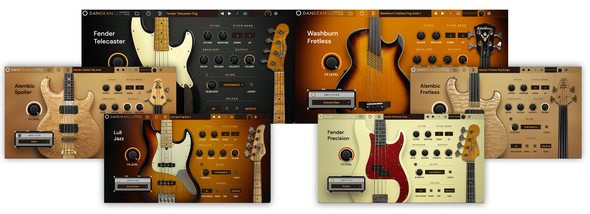Viewport: 590px width, 214px height.
Task: Click the 440.00 Hz tune field in Lull Jazz
Action: (x=235, y=191)
